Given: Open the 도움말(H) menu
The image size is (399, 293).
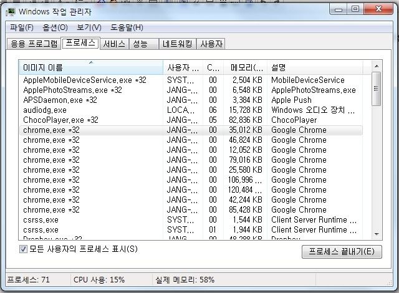Looking at the screenshot, I should (127, 27).
